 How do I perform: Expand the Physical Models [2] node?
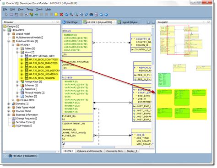coord(17,92)
